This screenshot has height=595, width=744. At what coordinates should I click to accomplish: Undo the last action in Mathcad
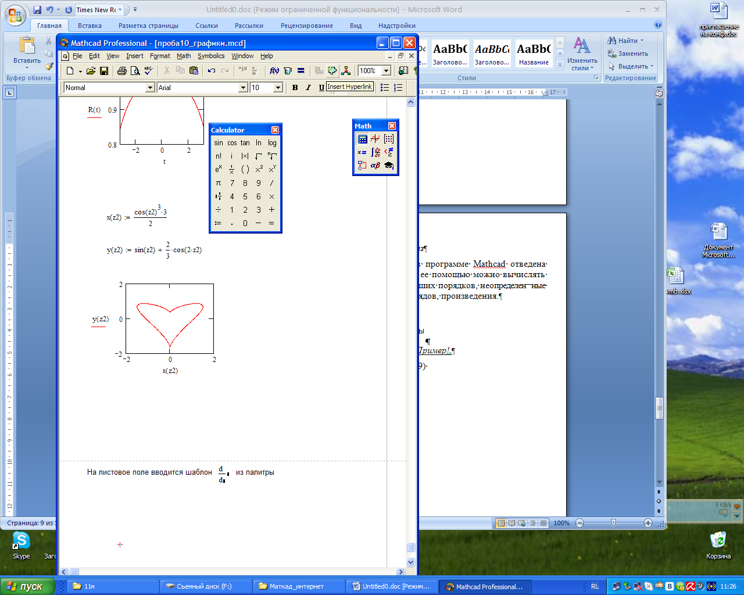[212, 71]
